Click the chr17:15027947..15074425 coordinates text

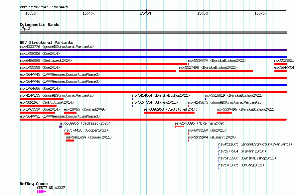pos(44,7)
